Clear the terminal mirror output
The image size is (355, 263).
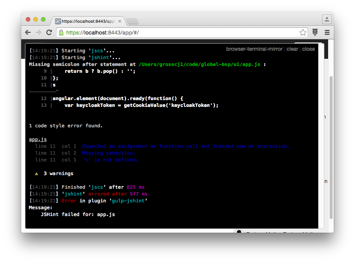coord(292,49)
